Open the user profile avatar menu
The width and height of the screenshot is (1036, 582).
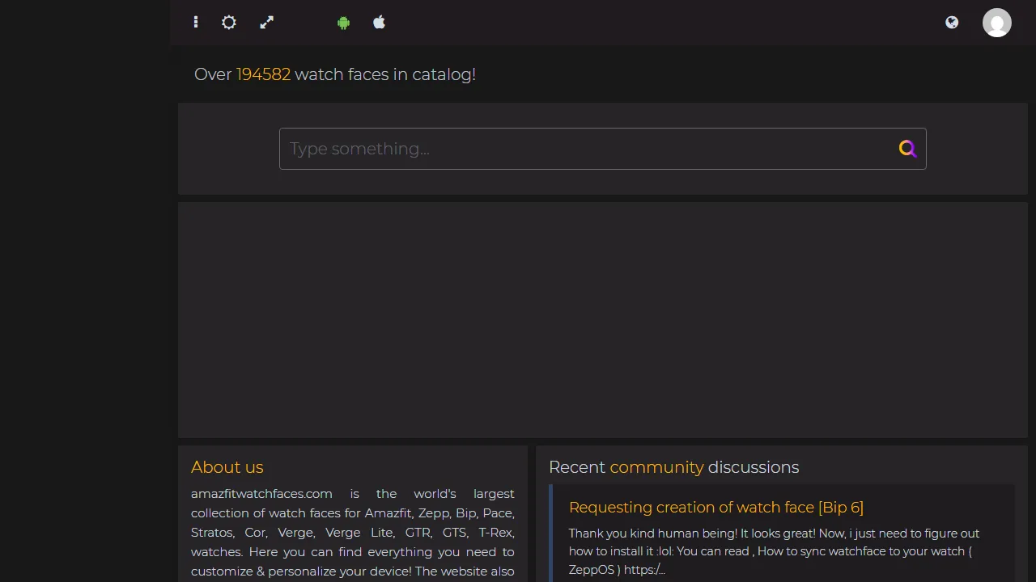996,23
